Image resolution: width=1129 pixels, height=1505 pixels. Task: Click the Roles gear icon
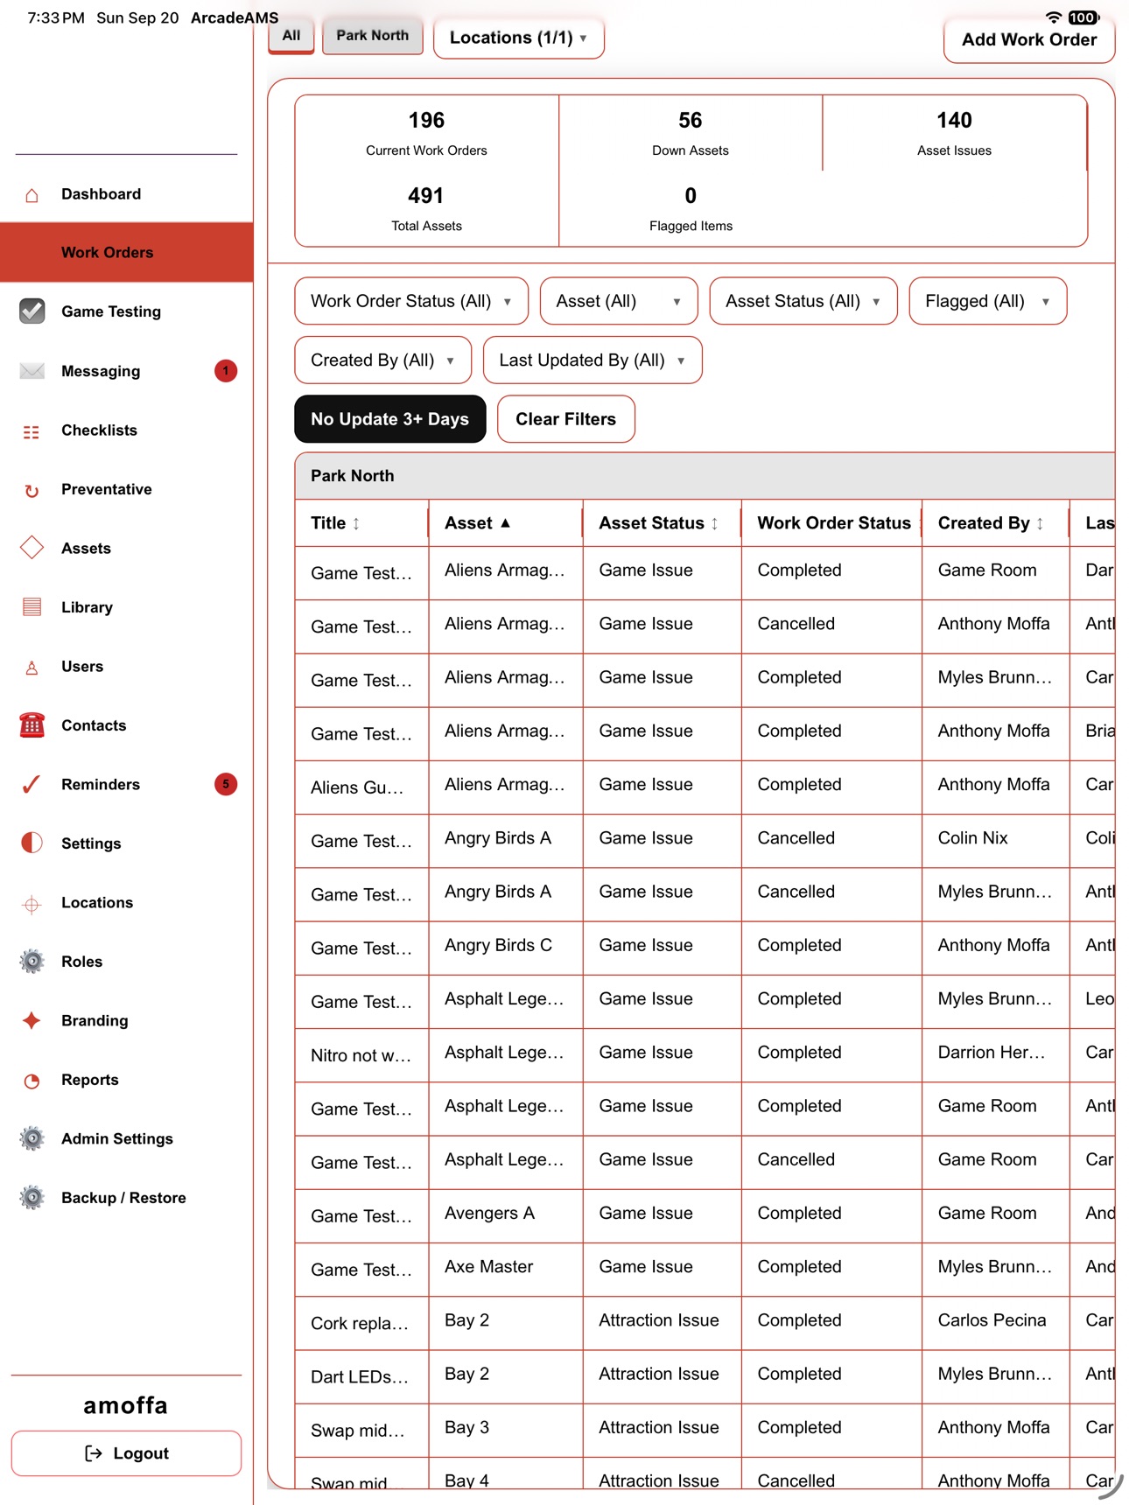tap(32, 961)
